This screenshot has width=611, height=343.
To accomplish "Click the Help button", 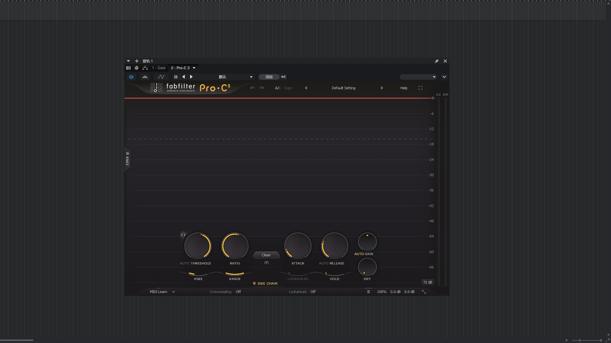I will (404, 88).
